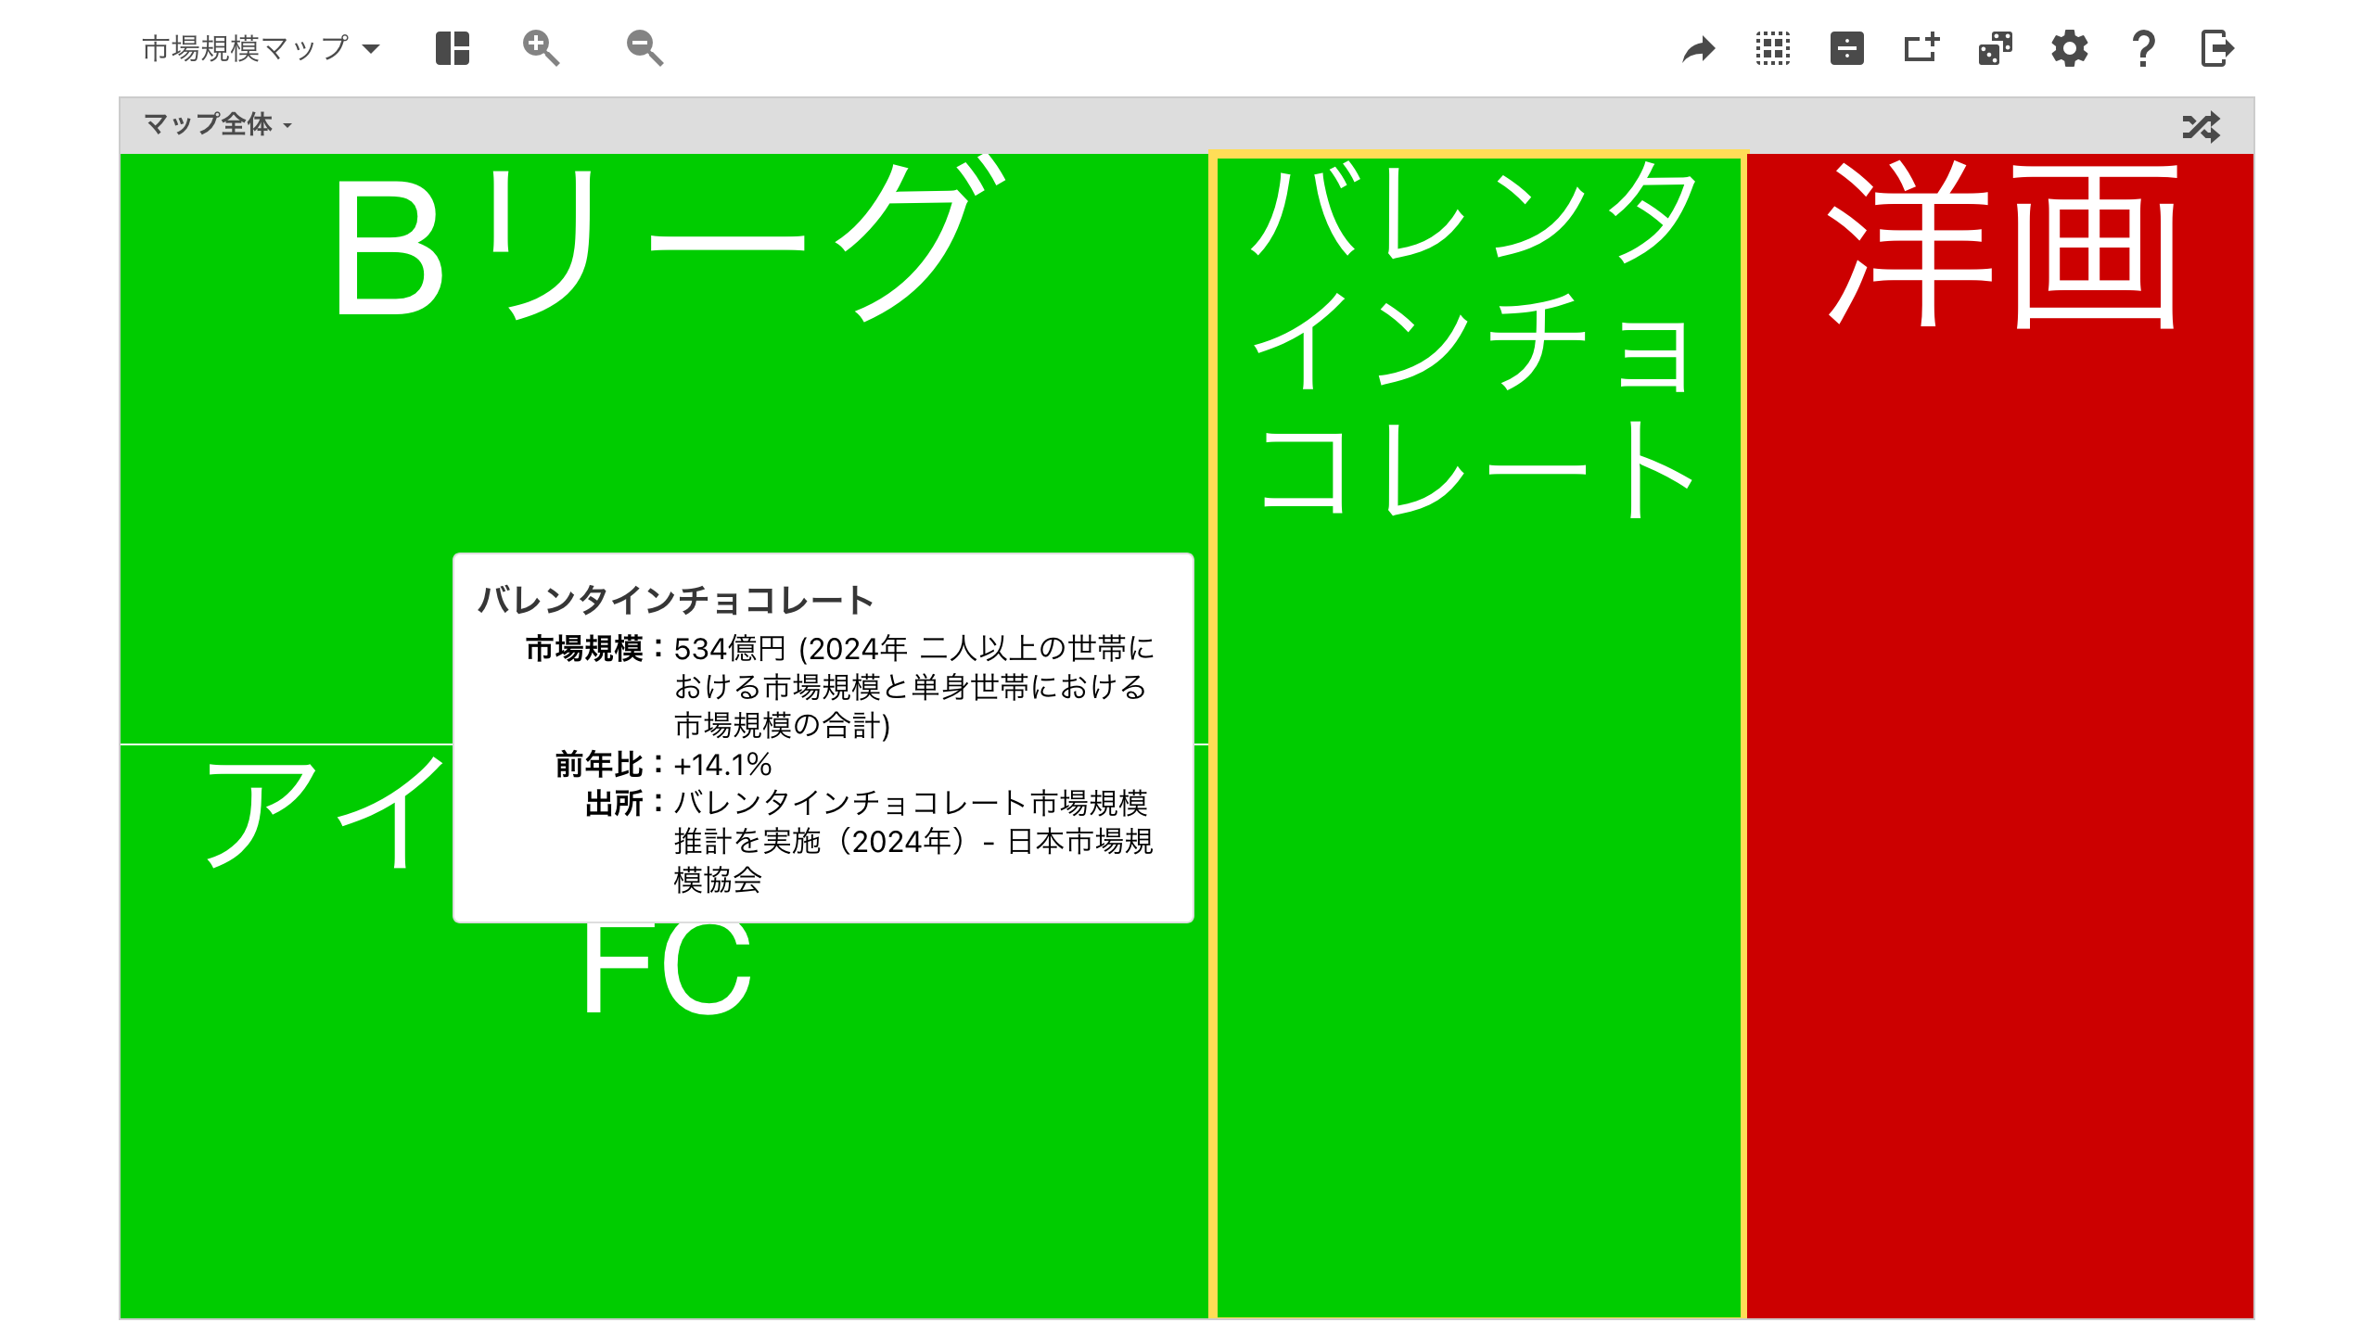Image resolution: width=2374 pixels, height=1335 pixels.
Task: Click the shuffle icon in gray bar
Action: tap(2202, 126)
